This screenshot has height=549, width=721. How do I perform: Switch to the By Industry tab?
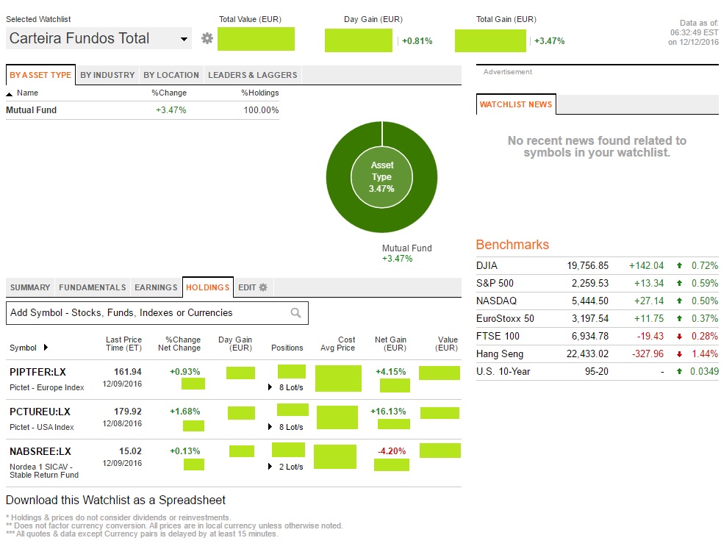click(x=107, y=75)
